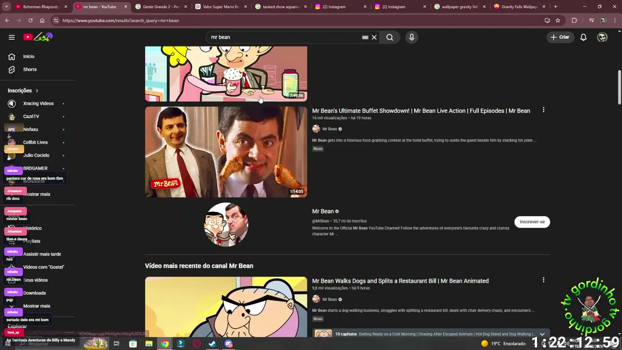Open the Mr Bean circular channel avatar

point(226,225)
